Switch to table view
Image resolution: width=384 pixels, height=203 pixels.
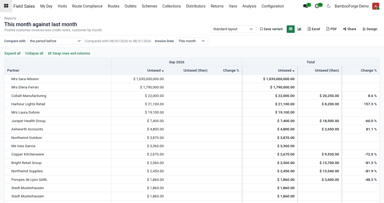click(x=291, y=29)
